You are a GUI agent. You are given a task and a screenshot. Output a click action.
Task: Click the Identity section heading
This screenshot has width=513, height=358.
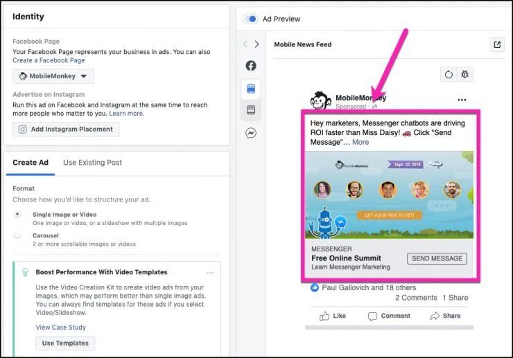pos(28,17)
